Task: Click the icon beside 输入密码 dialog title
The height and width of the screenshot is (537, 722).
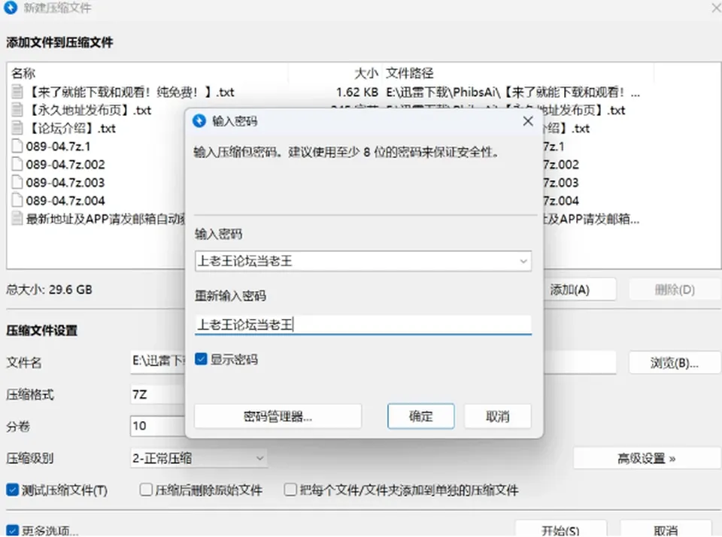Action: (199, 120)
